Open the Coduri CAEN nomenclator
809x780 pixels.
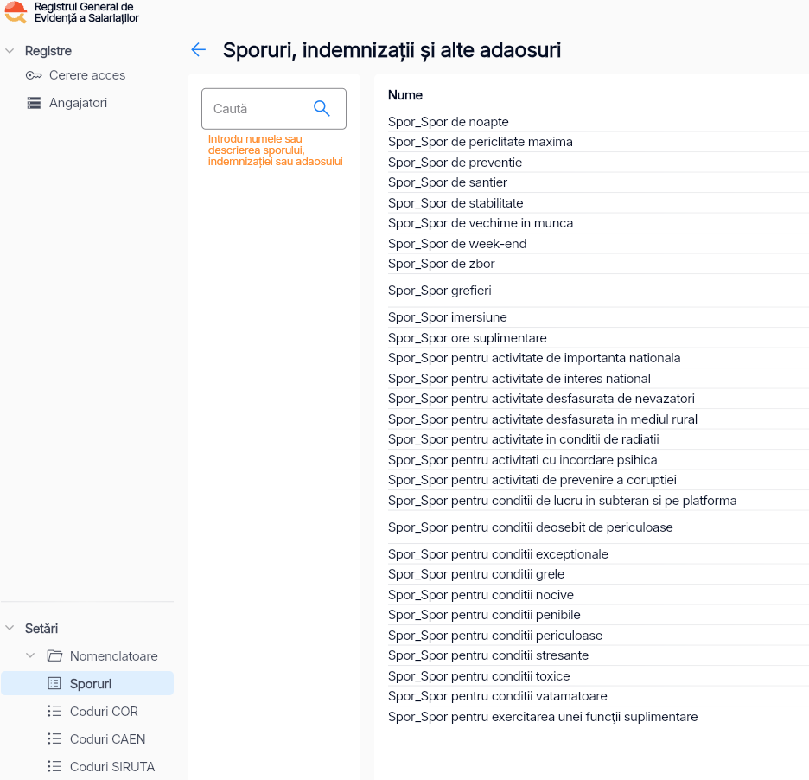(107, 739)
